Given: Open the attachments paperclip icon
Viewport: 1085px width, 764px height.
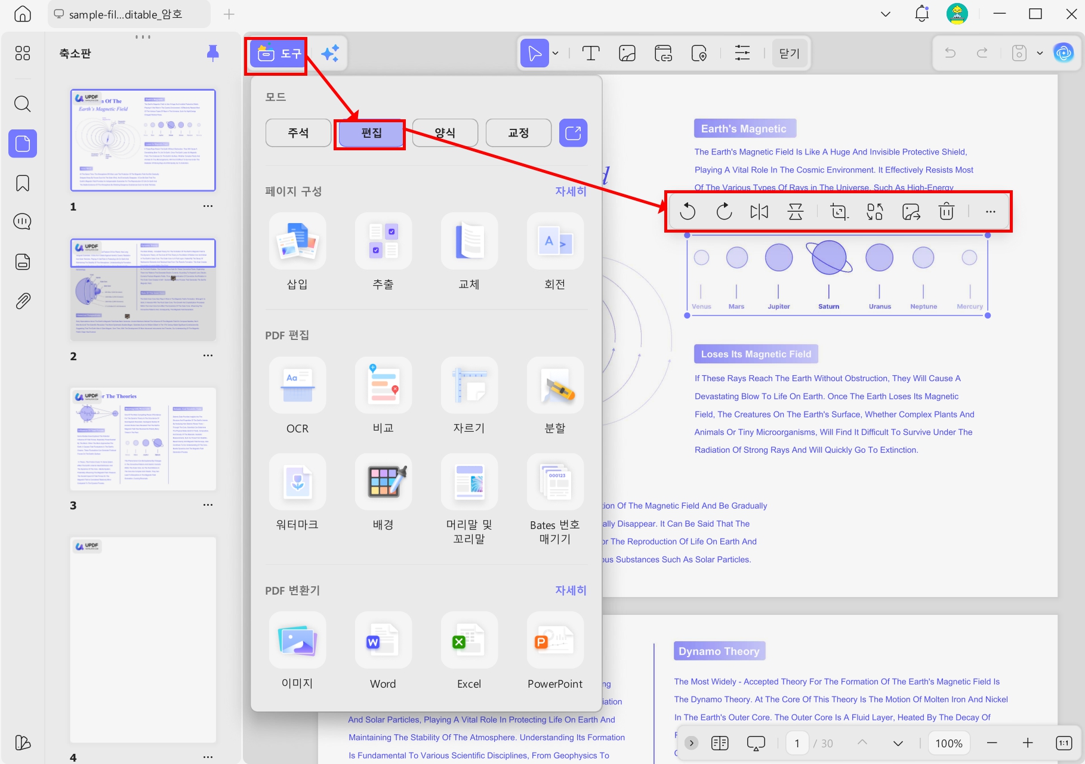Looking at the screenshot, I should tap(23, 301).
